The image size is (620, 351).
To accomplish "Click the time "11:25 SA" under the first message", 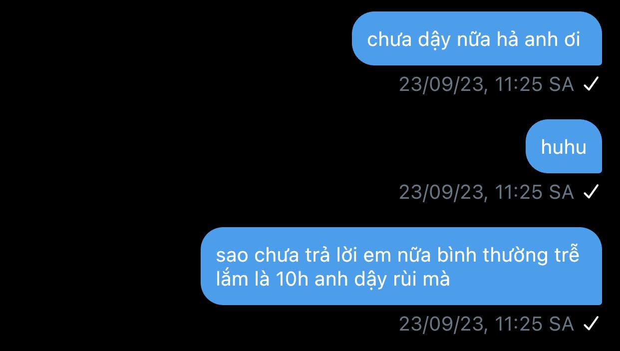I will pyautogui.click(x=535, y=84).
